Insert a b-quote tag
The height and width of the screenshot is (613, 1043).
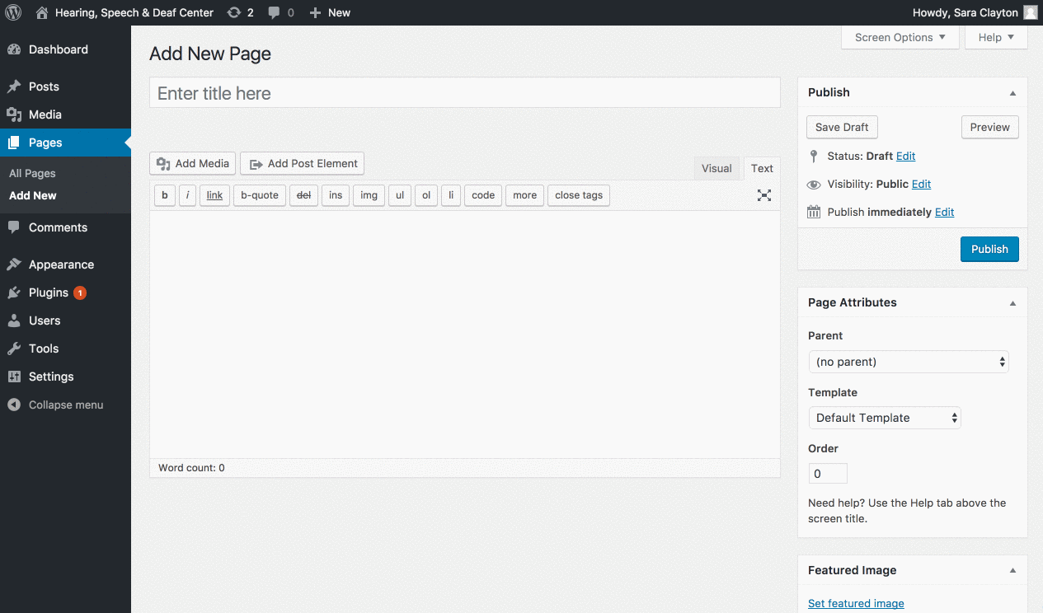260,195
